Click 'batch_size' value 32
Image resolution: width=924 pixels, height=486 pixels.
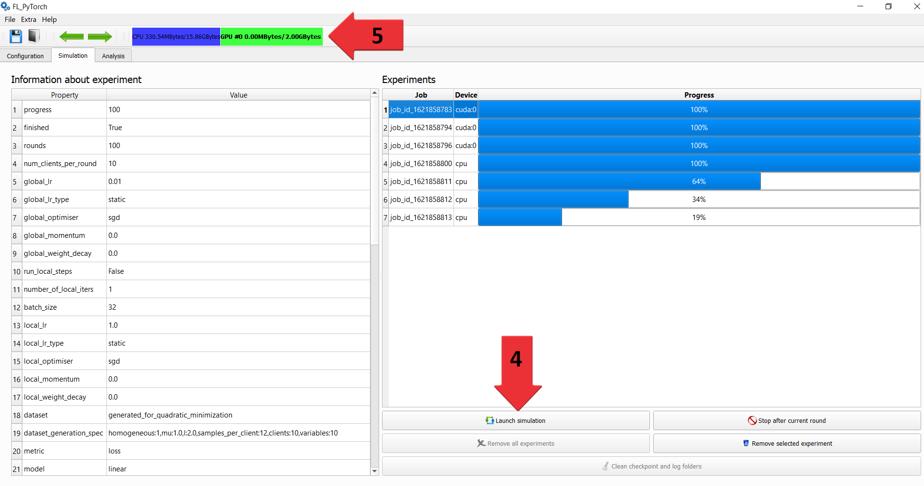239,307
